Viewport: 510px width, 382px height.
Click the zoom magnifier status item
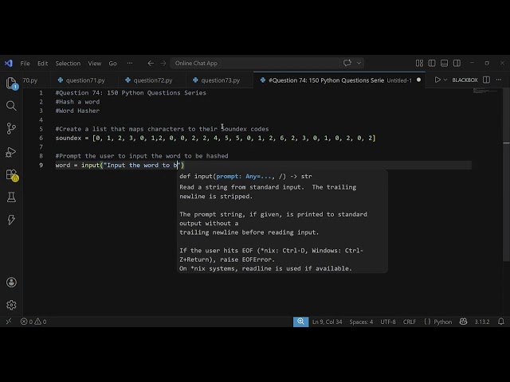[x=300, y=322]
